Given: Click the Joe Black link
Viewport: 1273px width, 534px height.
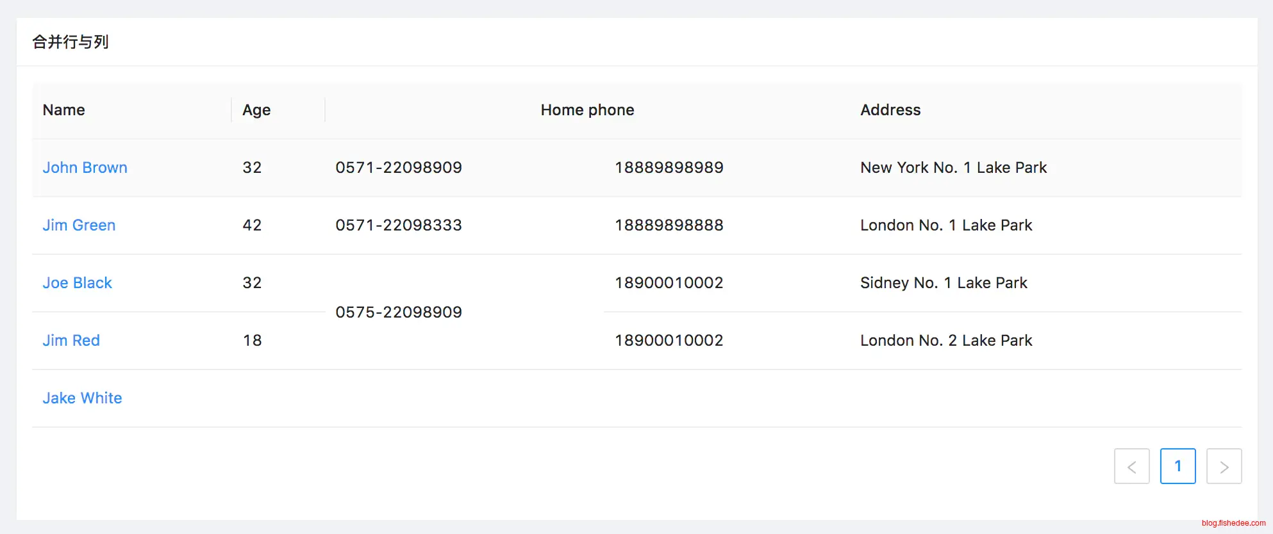Looking at the screenshot, I should (x=77, y=283).
